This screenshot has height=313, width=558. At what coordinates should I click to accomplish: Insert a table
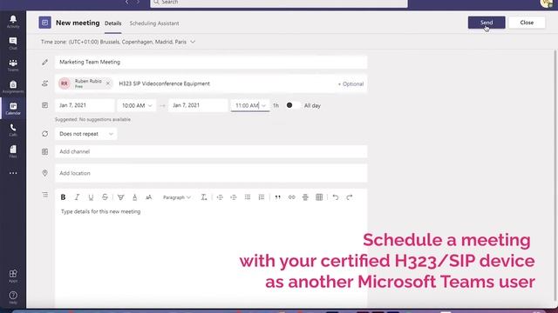(319, 197)
